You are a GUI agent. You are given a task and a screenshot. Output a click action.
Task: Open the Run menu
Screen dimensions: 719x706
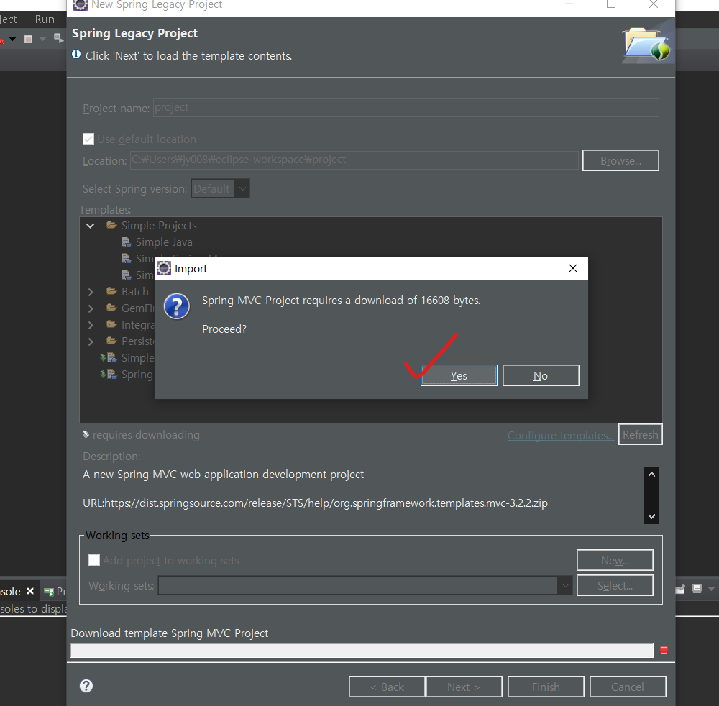tap(45, 19)
